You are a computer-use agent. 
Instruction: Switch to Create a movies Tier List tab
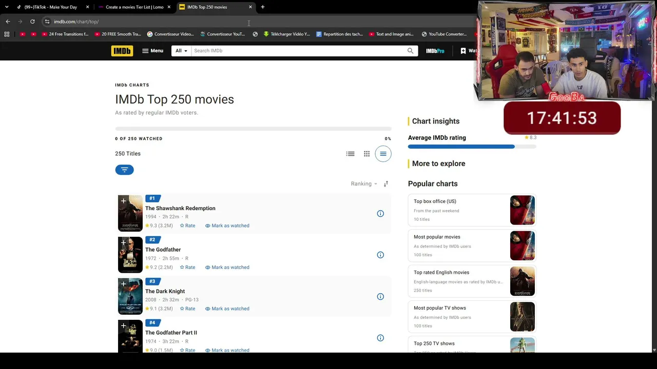pyautogui.click(x=134, y=7)
